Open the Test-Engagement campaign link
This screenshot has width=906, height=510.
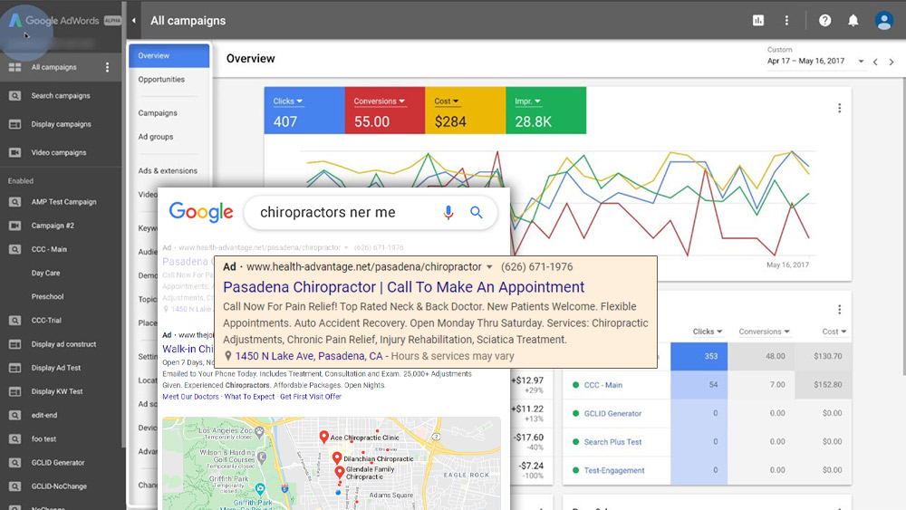[x=613, y=470]
